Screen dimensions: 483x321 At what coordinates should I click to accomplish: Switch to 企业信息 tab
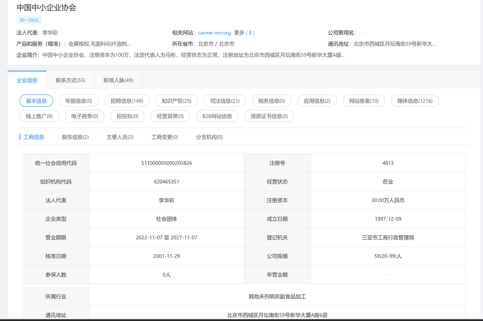(27, 80)
